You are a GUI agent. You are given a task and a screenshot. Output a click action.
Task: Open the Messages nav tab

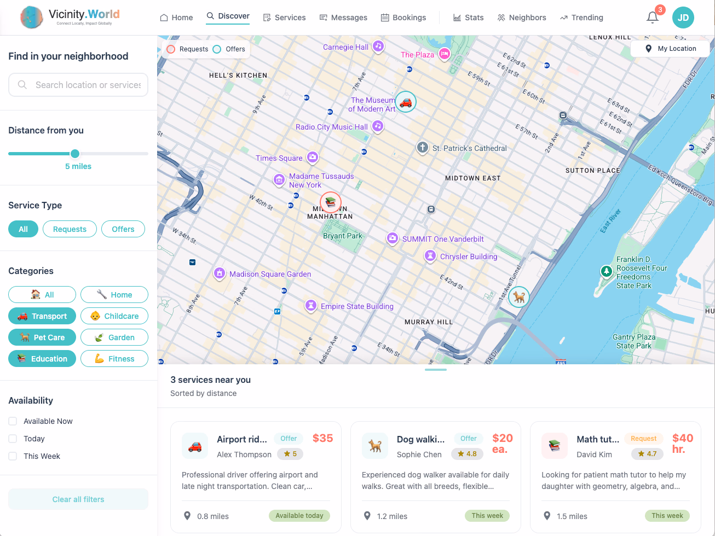click(343, 18)
